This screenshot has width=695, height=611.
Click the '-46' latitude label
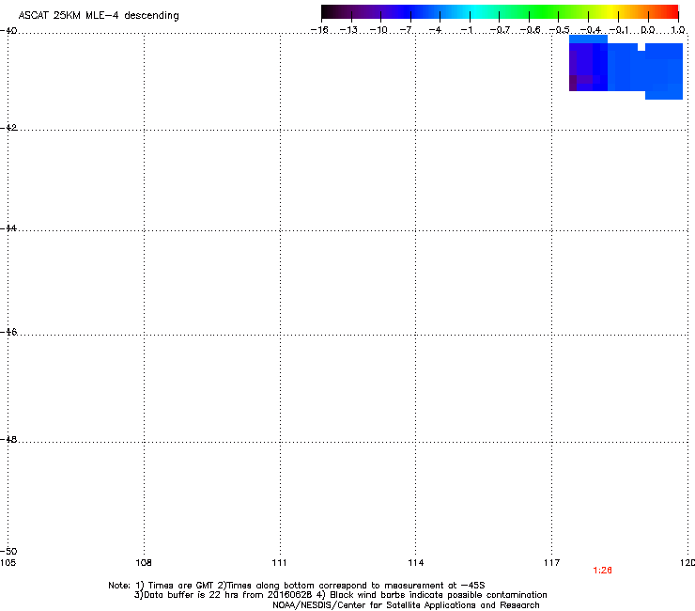[8, 332]
